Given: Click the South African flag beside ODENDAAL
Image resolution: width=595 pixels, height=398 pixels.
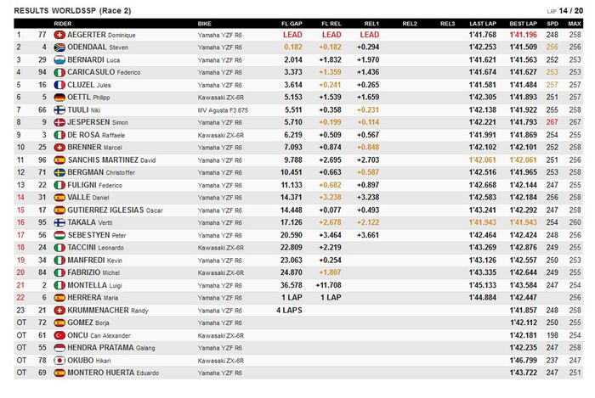Looking at the screenshot, I should 59,48.
